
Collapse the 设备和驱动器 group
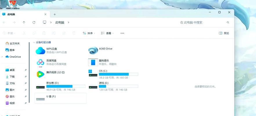(34, 42)
